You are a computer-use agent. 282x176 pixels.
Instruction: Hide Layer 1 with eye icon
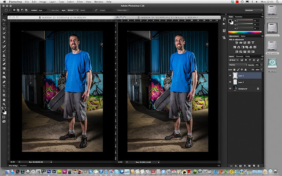pyautogui.click(x=230, y=82)
